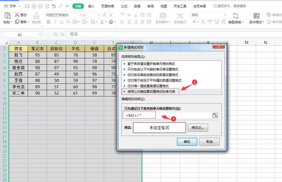282x182 pixels.
Task: Switch to the 开始 Home tab
Action: (78, 6)
